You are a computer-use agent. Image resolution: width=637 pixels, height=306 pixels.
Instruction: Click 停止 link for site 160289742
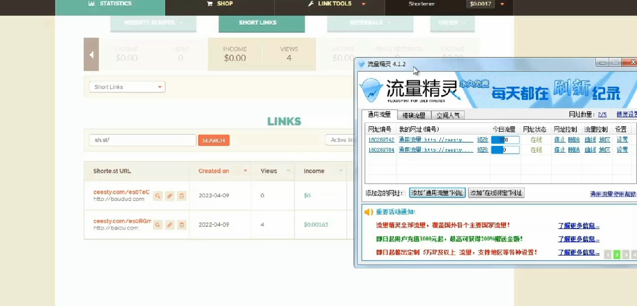tap(559, 140)
